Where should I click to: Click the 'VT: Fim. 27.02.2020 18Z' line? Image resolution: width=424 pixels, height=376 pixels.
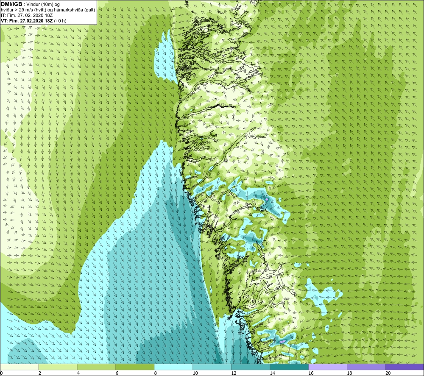click(27, 21)
